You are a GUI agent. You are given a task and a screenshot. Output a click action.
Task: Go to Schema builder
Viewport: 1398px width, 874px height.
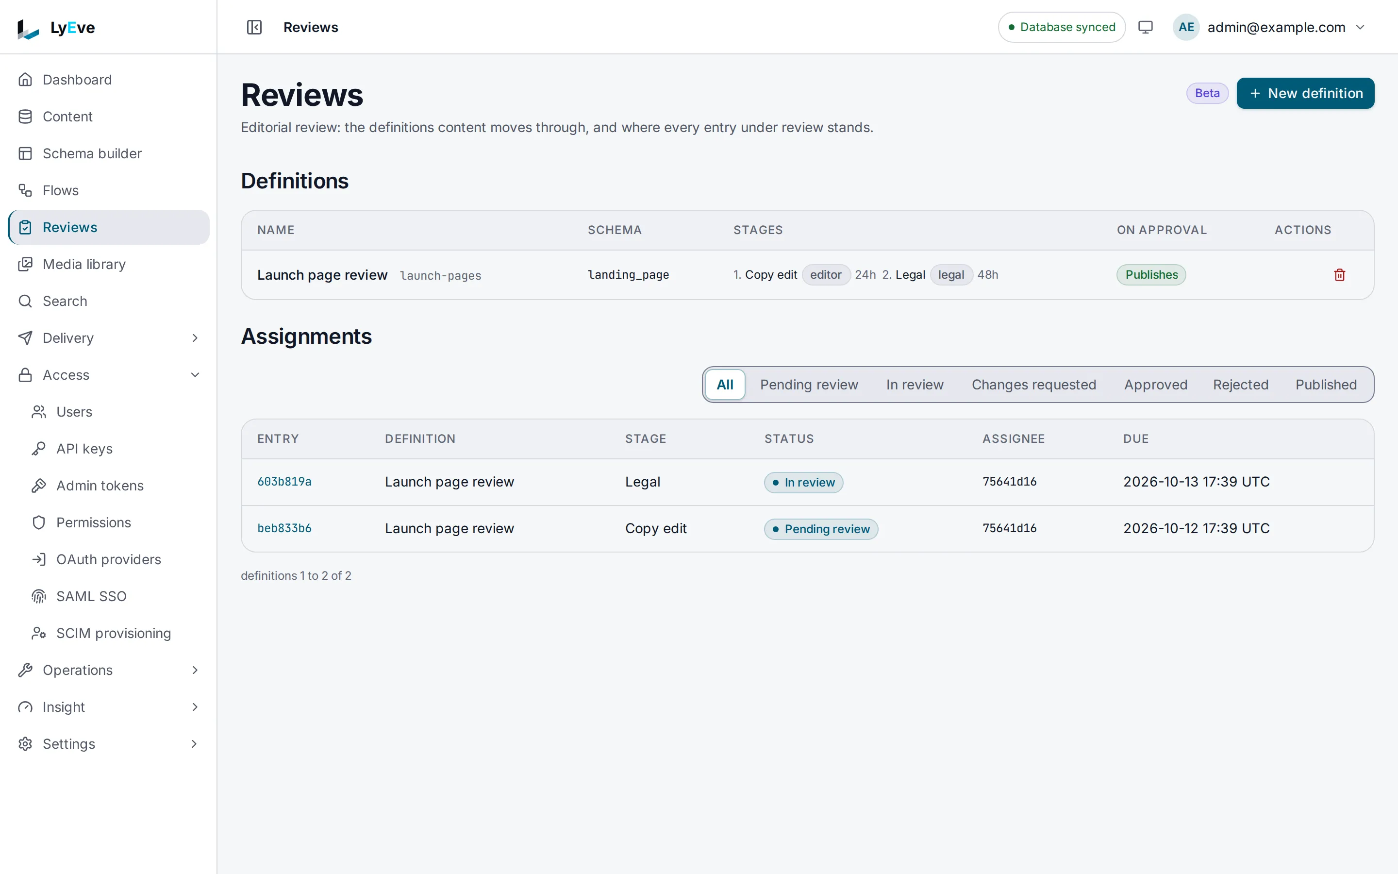[109, 154]
